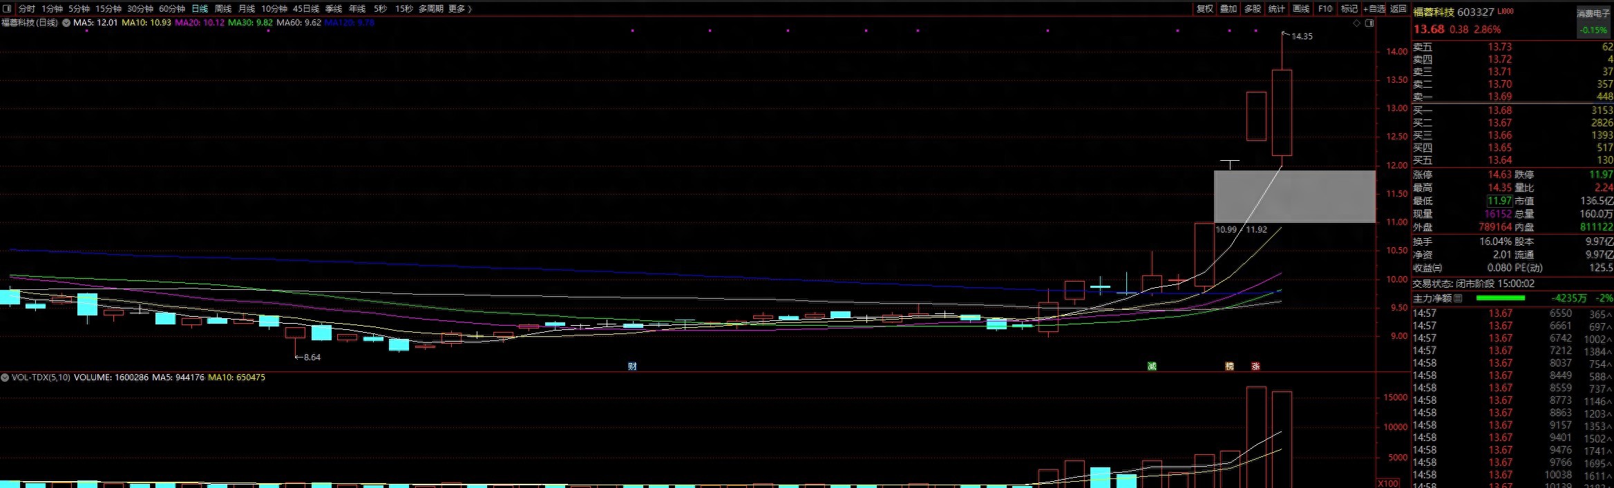Select the 60分钟 period

172,9
